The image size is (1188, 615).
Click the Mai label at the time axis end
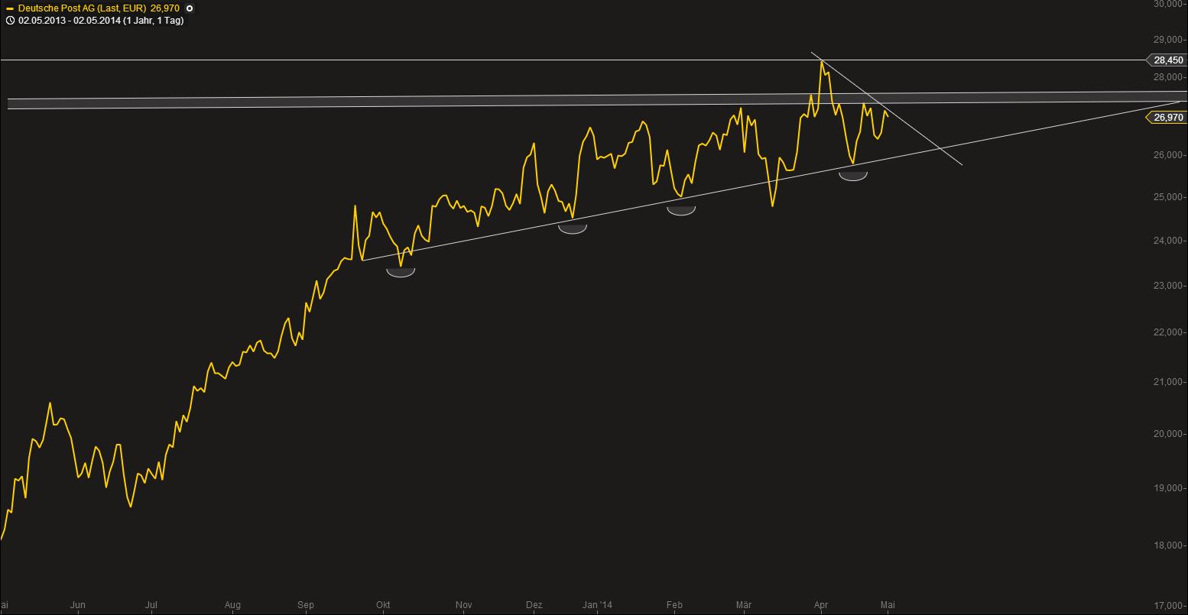point(888,605)
